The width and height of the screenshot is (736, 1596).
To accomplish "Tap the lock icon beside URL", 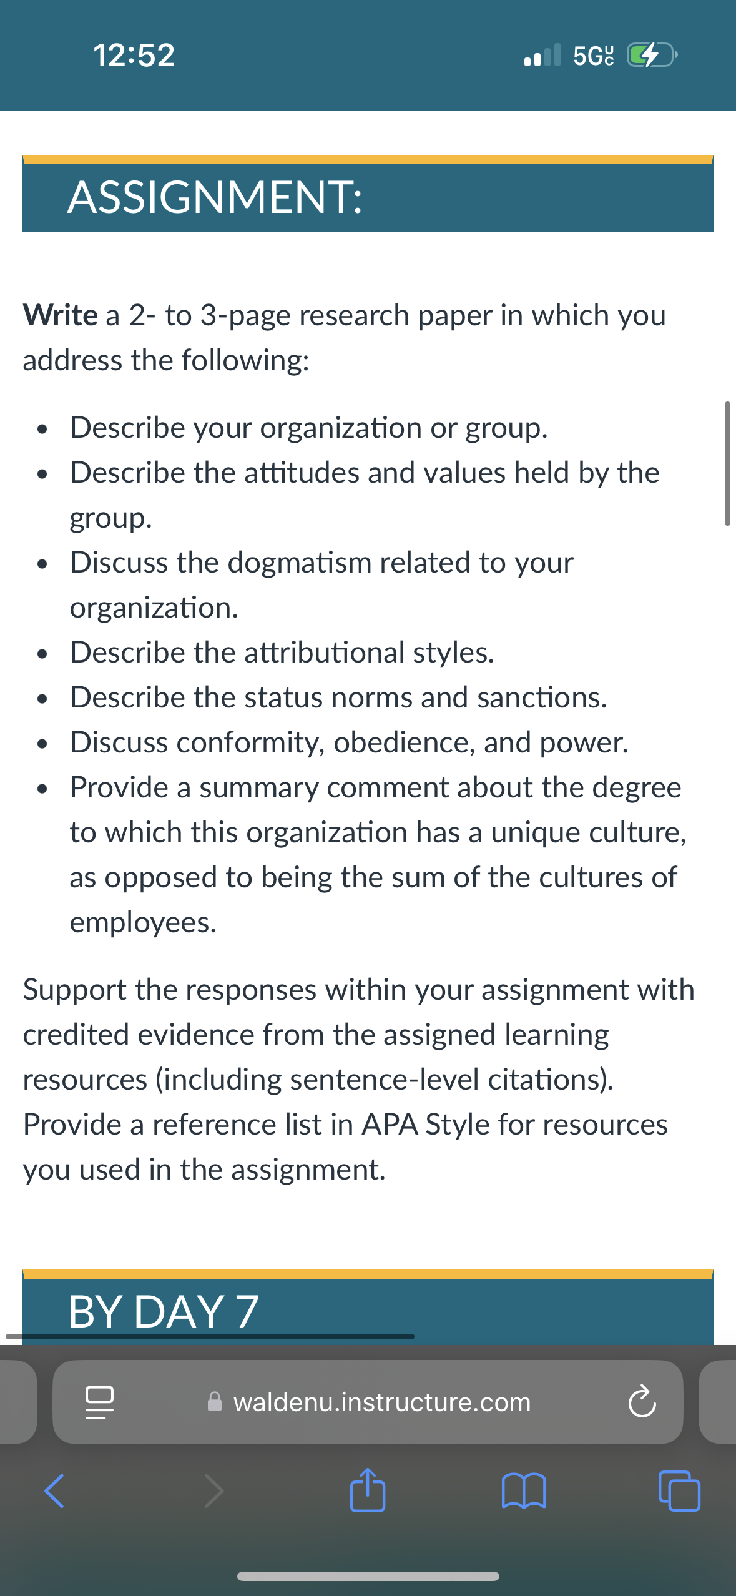I will tap(214, 1402).
